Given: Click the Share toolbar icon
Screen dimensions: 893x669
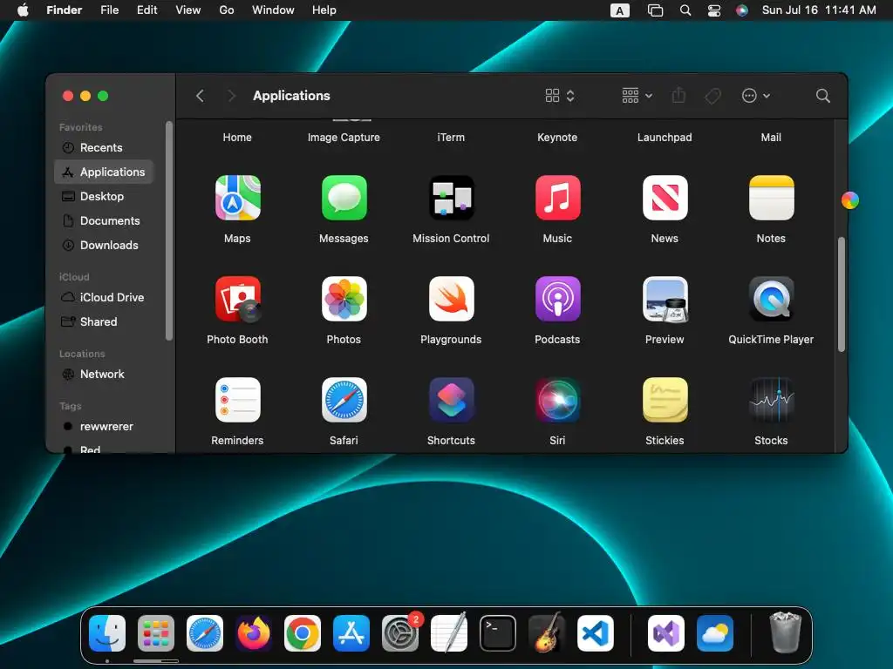Looking at the screenshot, I should coord(678,95).
